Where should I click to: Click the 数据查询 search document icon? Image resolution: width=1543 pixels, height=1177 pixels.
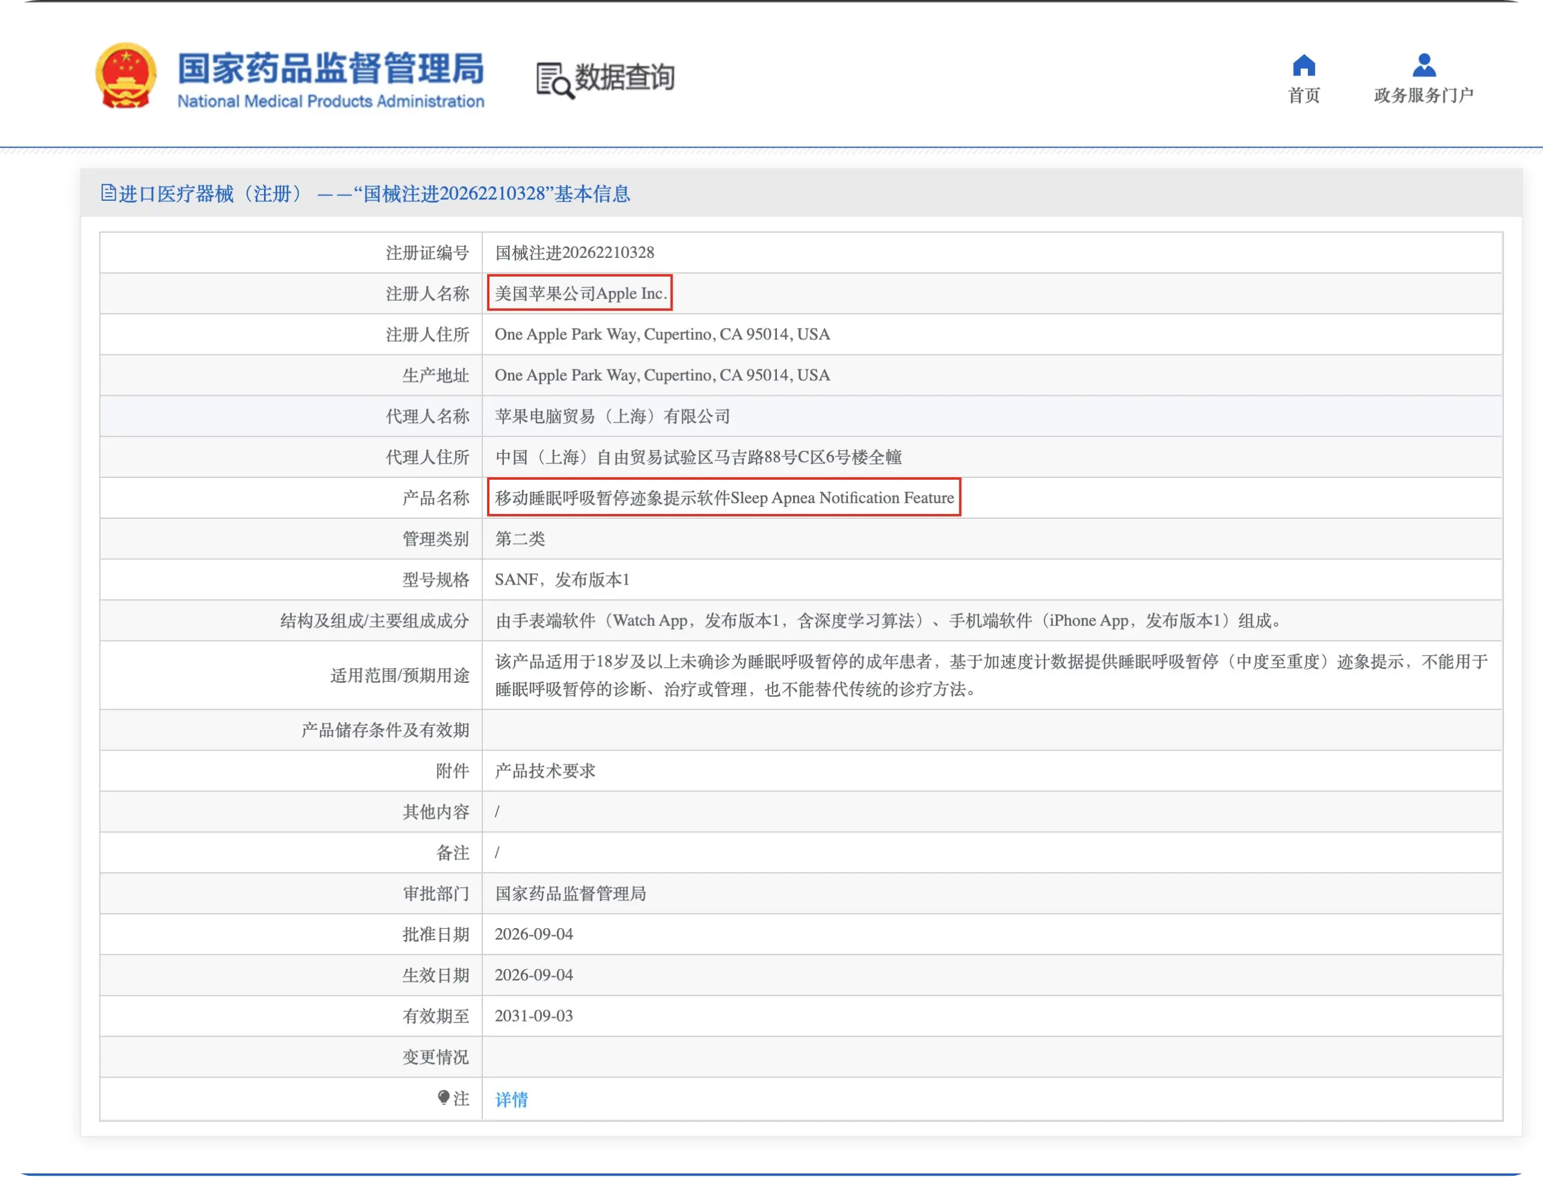(x=555, y=80)
